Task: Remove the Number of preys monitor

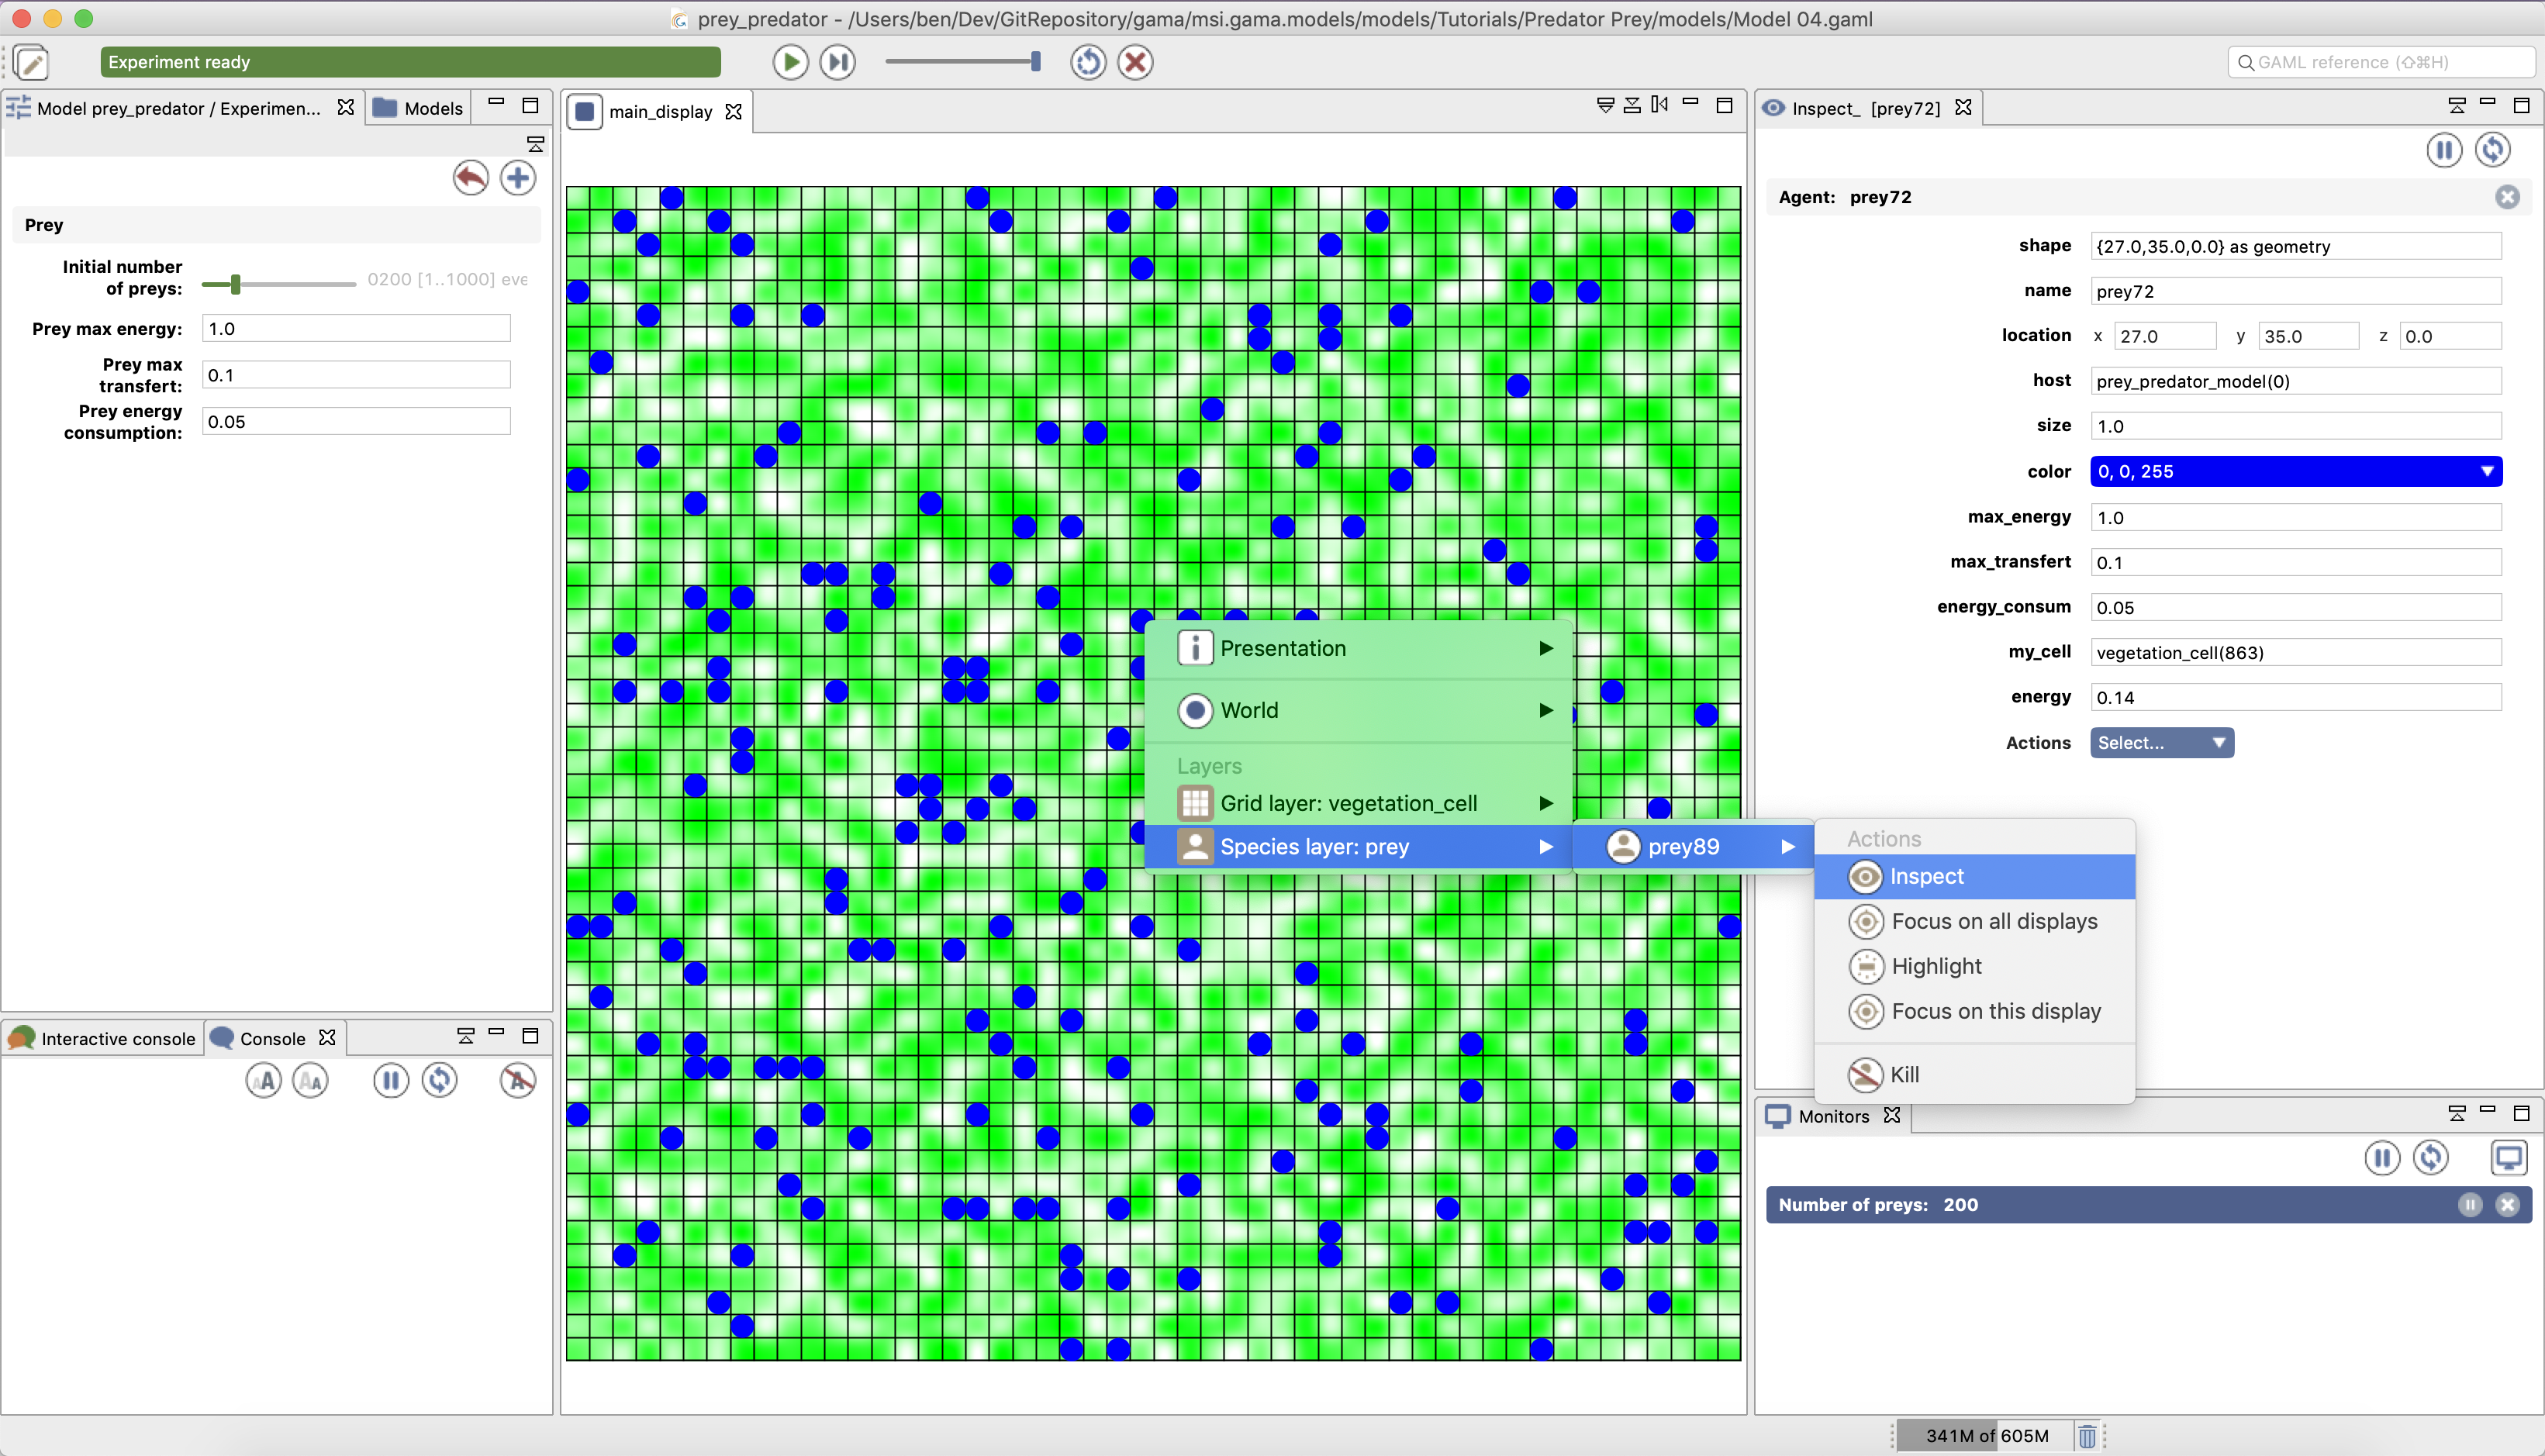Action: point(2507,1205)
